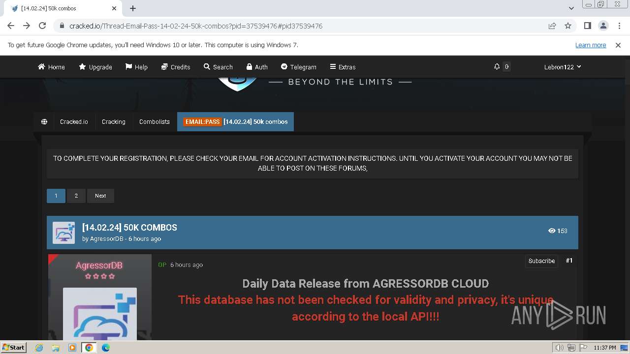The width and height of the screenshot is (630, 354).
Task: Click volume icon in system tray
Action: [560, 348]
